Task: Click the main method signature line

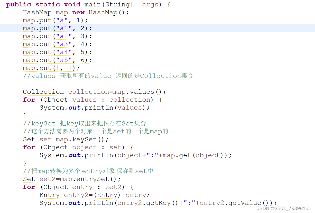Action: (x=88, y=5)
